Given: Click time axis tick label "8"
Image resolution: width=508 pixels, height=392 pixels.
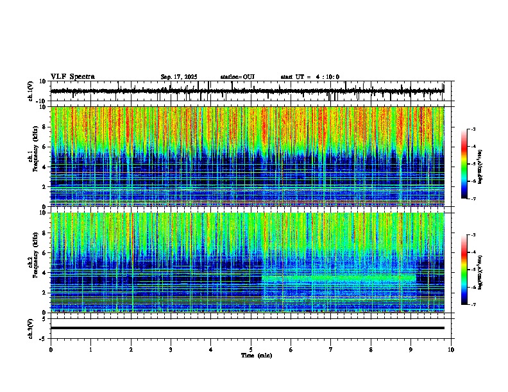Looking at the screenshot, I should click(x=371, y=350).
